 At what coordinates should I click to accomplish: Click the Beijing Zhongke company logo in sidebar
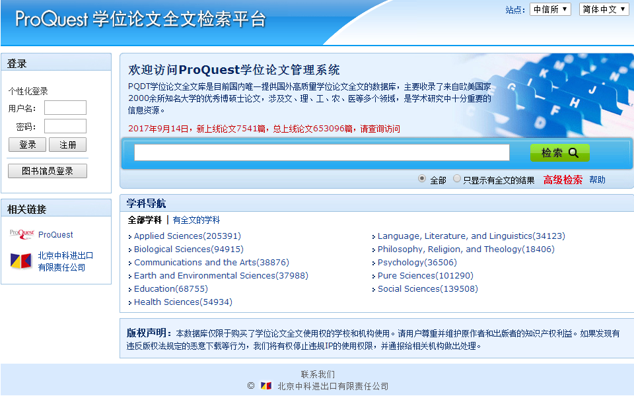coord(21,261)
